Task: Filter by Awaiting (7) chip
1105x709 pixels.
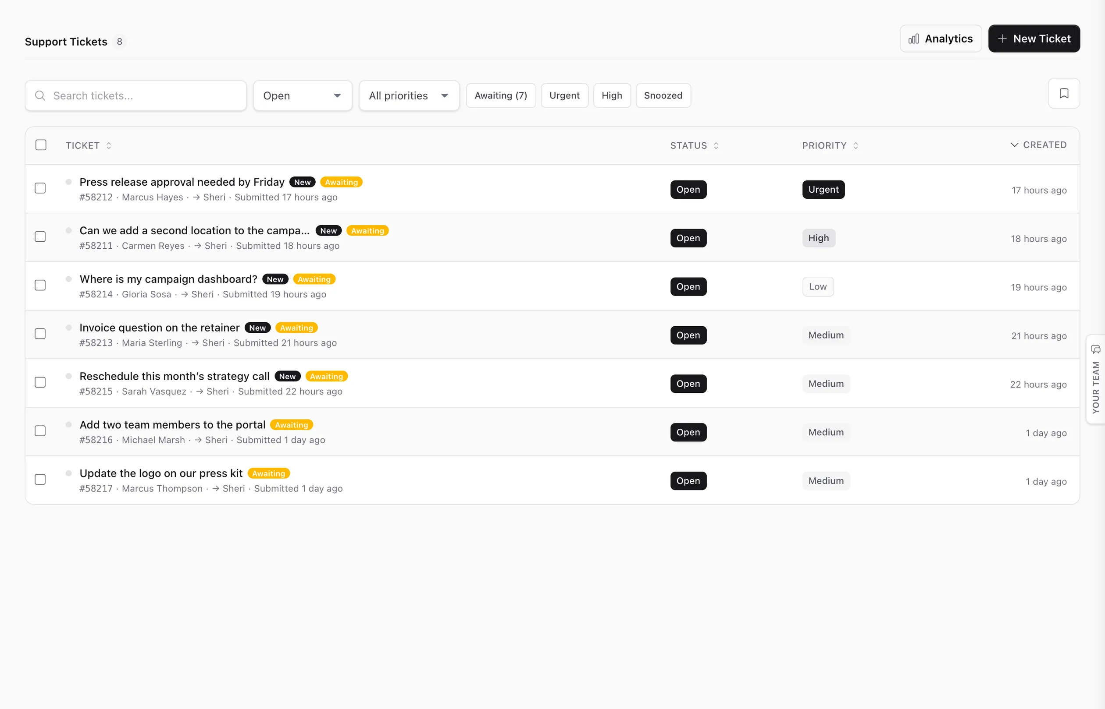Action: 501,96
